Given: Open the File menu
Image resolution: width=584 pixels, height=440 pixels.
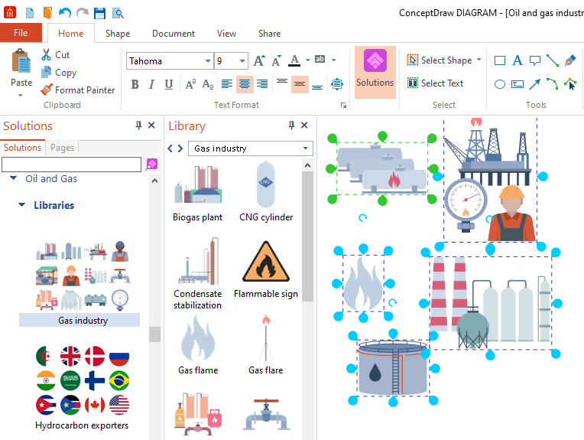Looking at the screenshot, I should [21, 33].
